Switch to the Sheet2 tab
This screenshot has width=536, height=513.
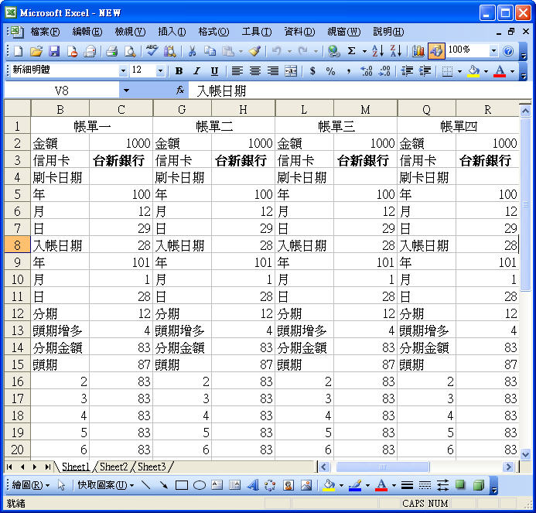click(x=114, y=467)
